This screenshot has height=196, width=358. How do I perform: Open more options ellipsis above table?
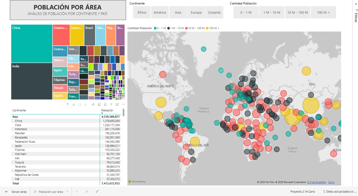tap(123, 104)
